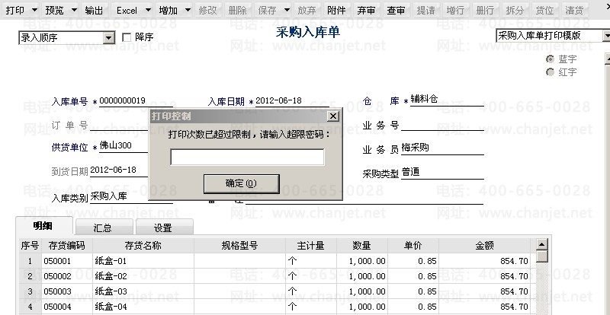This screenshot has height=315, width=610.
Task: Click the over-limit password input field
Action: [x=247, y=157]
